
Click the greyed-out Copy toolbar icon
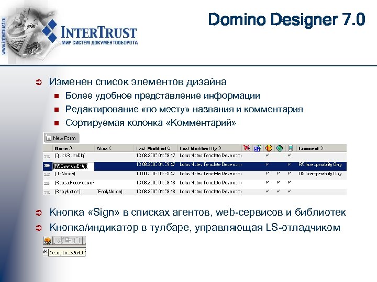(69, 240)
